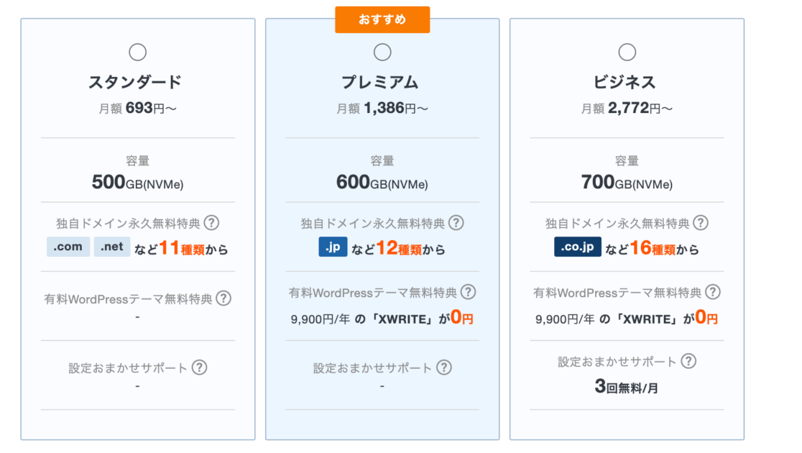Screen dimensions: 802x453
Task: Click the navy .co.jp domain badge
Action: click(578, 247)
